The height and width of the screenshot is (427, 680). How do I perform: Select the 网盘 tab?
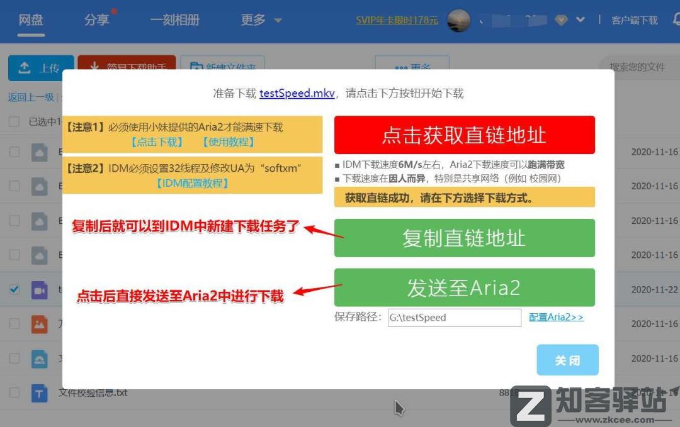pyautogui.click(x=31, y=19)
